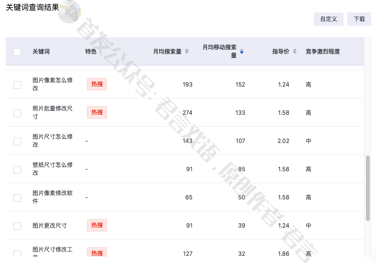Image resolution: width=376 pixels, height=263 pixels.
Task: Click 热搜 label in 图片更改尺寸 row
Action: [x=97, y=225]
